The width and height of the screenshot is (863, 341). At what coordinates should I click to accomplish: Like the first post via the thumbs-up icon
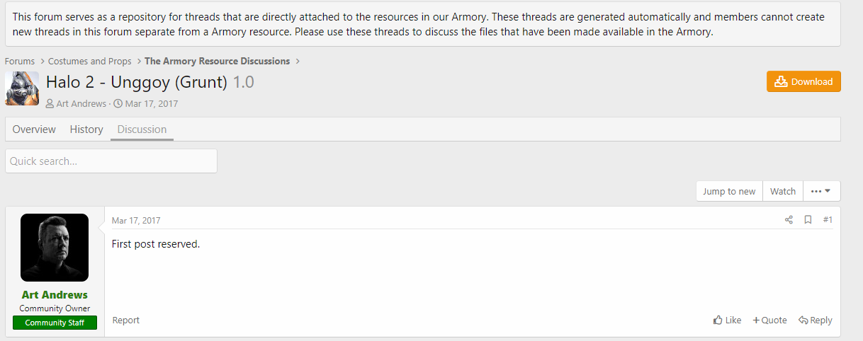coord(718,320)
